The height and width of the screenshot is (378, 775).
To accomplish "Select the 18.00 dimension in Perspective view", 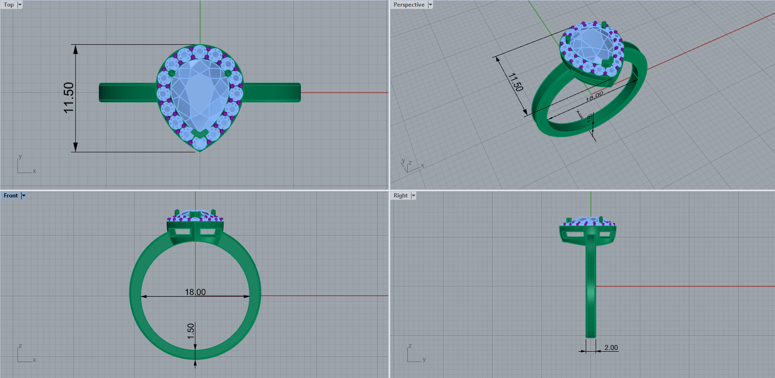I will tap(594, 96).
